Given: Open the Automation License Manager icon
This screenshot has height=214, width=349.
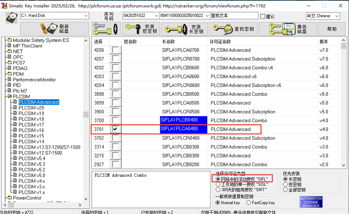Looking at the screenshot, I should (x=311, y=202).
